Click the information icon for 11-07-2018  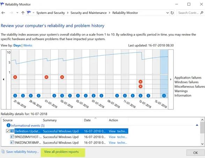pyautogui.click(x=125, y=96)
